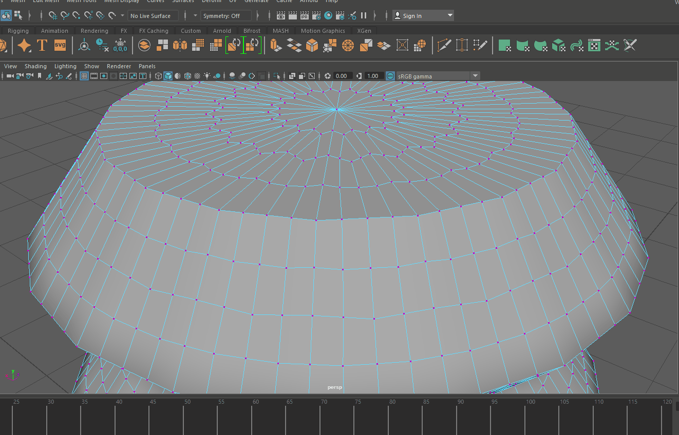Click the 3D Cut and Sew UV scissors icon
This screenshot has width=679, height=435.
coord(630,46)
